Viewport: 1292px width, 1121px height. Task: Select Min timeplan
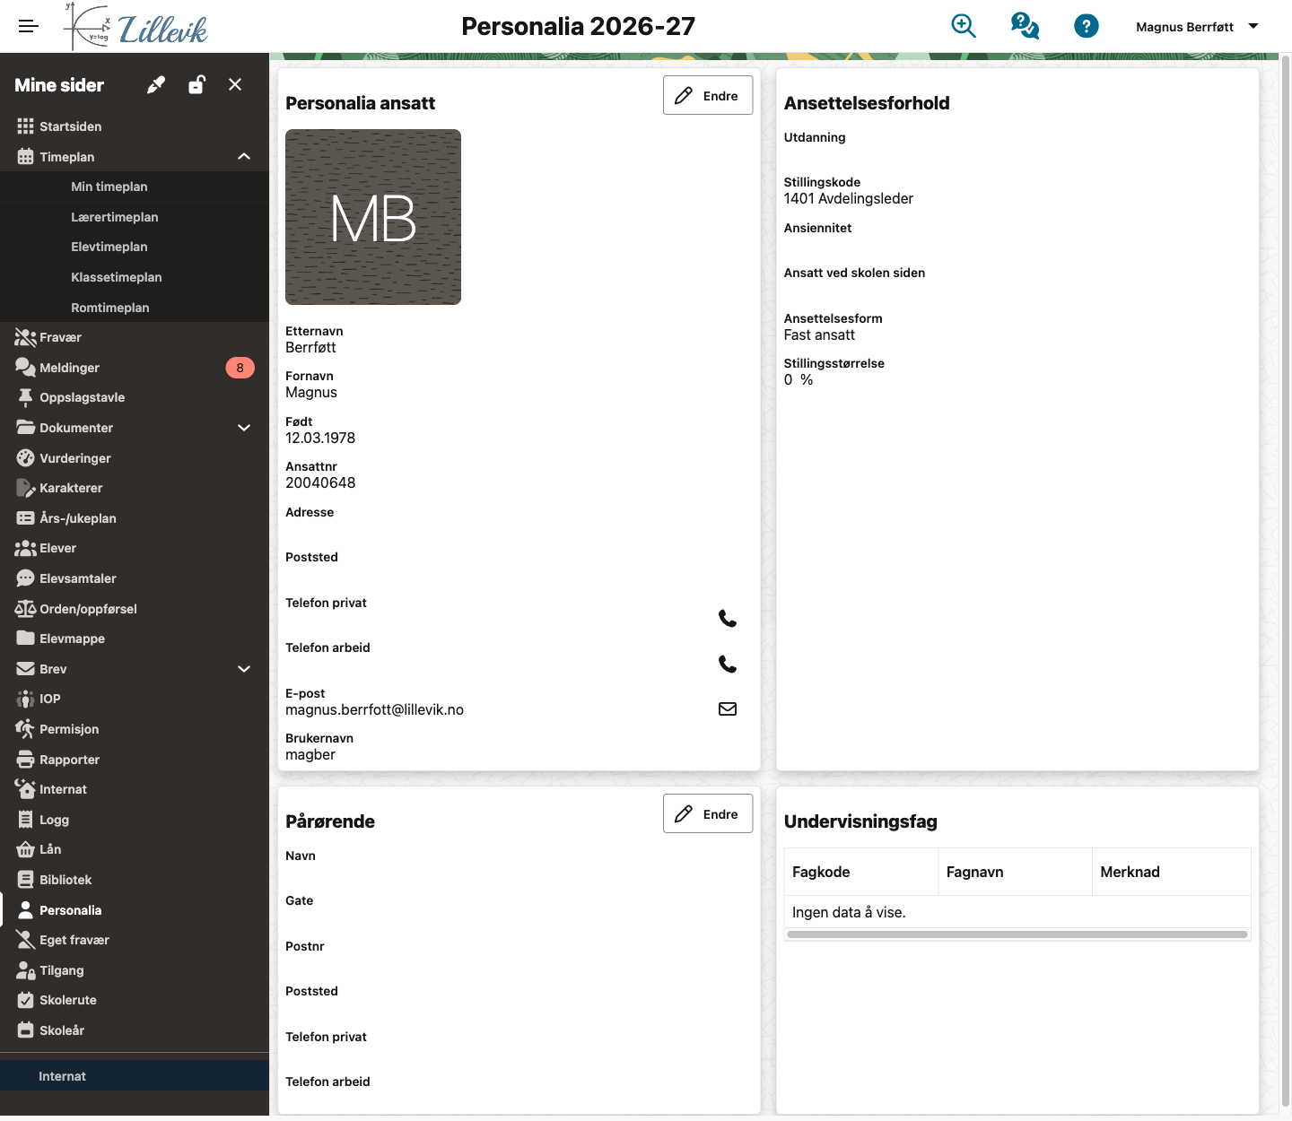tap(135, 187)
